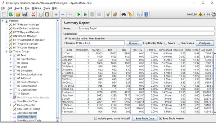216x123 pixels.
Task: Expand the Debug Sampler node
Action: [11, 105]
